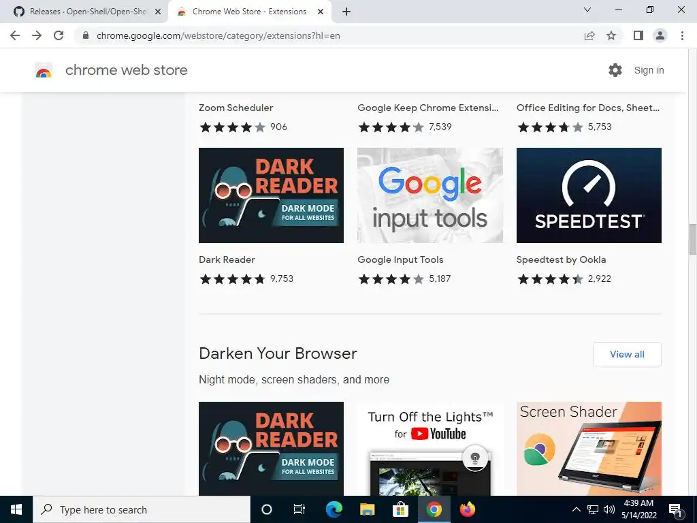Screen dimensions: 697x523
Task: Open the Chrome side panel
Action: coord(638,35)
